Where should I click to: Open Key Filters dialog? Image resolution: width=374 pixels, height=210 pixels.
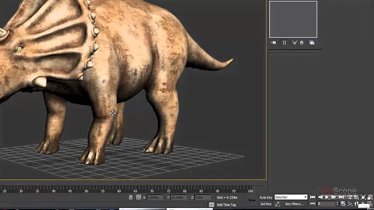(295, 204)
